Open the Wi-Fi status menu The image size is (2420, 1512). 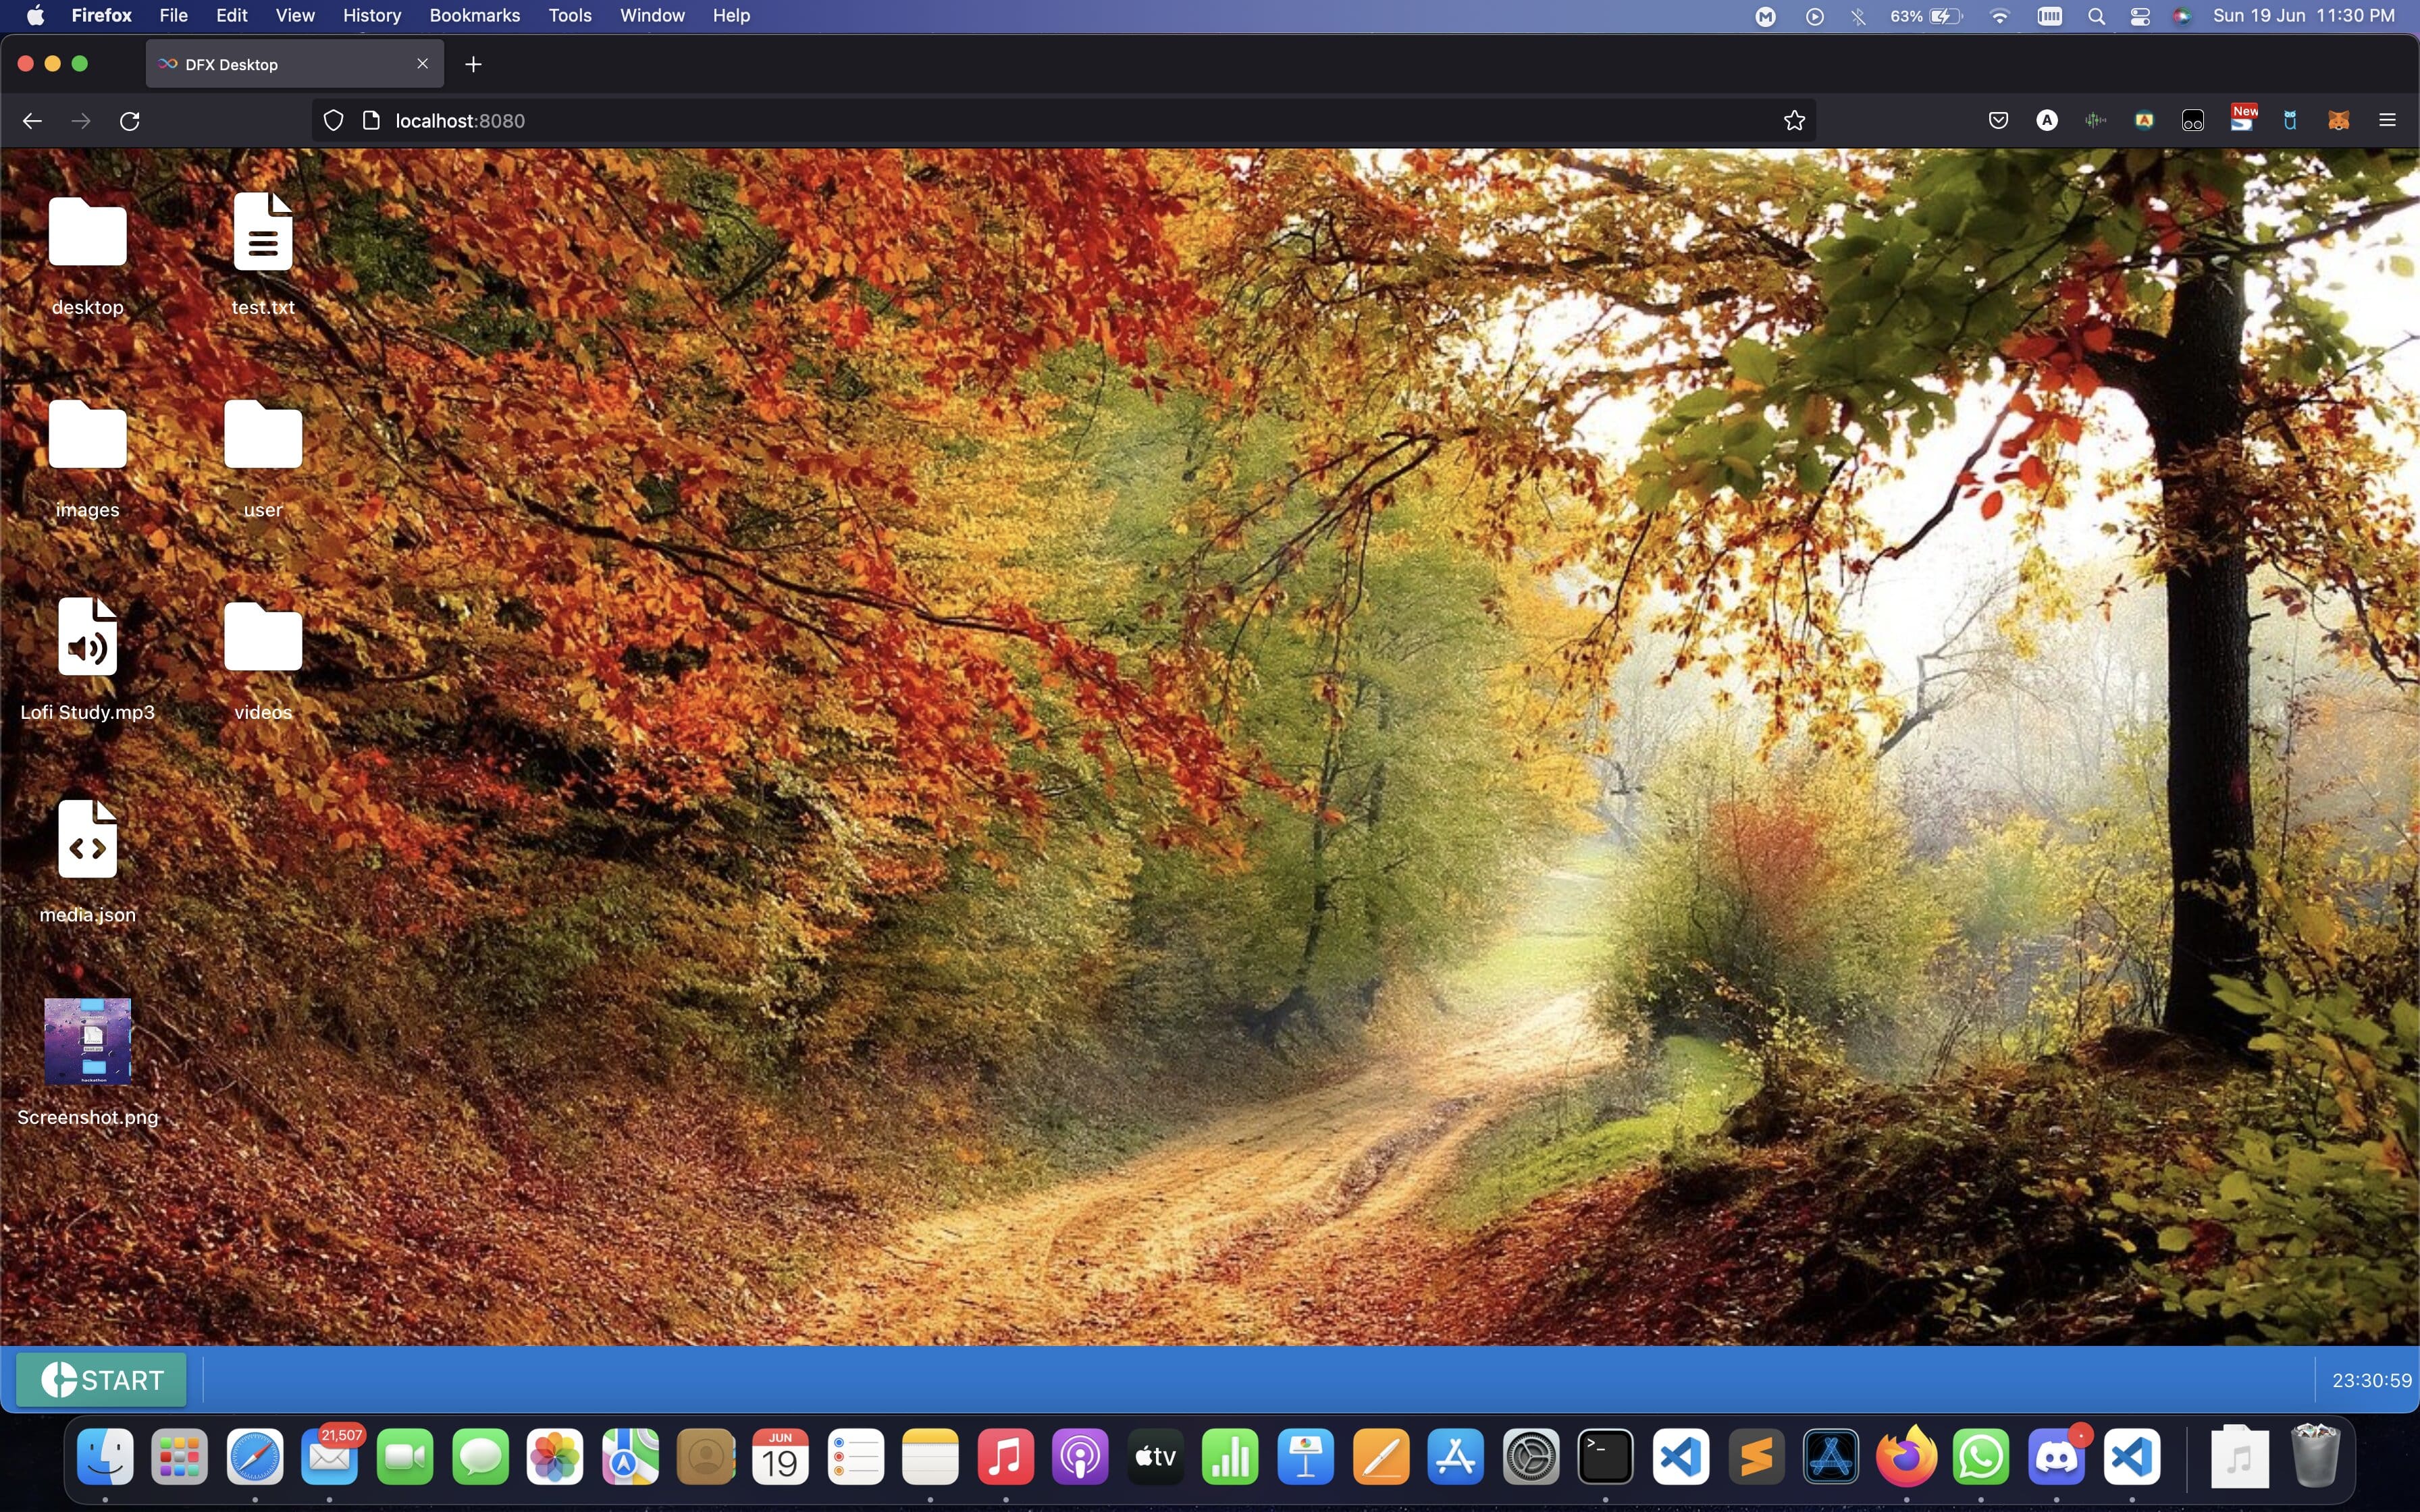(x=1999, y=16)
